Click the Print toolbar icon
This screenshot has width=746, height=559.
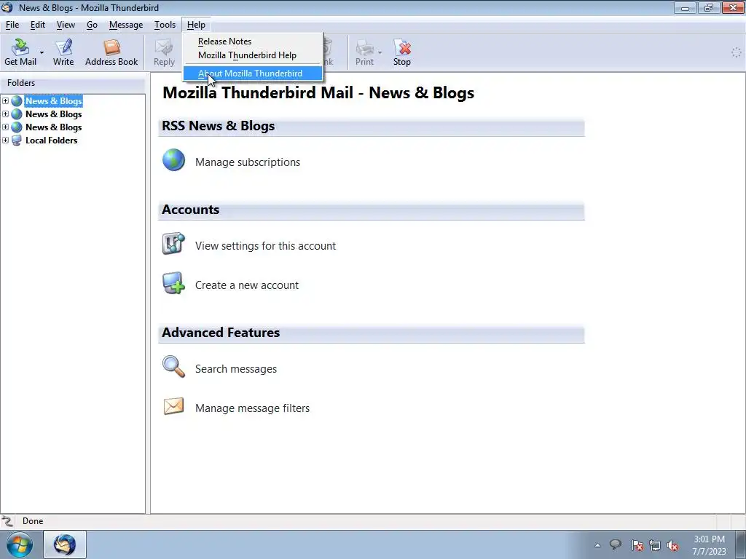click(364, 47)
